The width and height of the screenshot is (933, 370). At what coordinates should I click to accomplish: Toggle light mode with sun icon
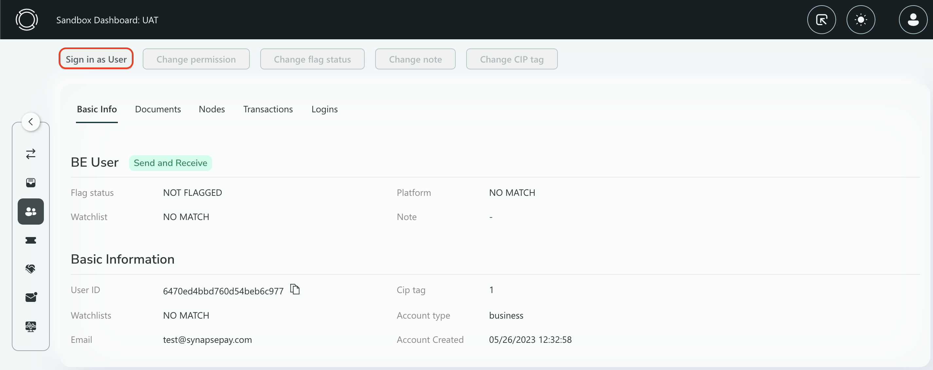pyautogui.click(x=861, y=20)
